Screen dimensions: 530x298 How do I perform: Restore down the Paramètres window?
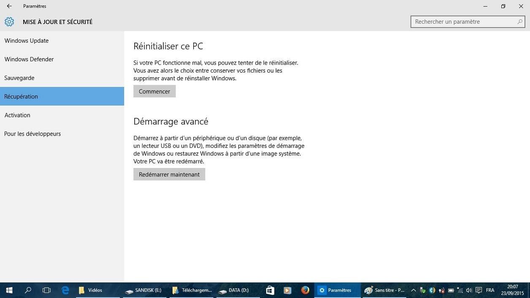[x=503, y=6]
